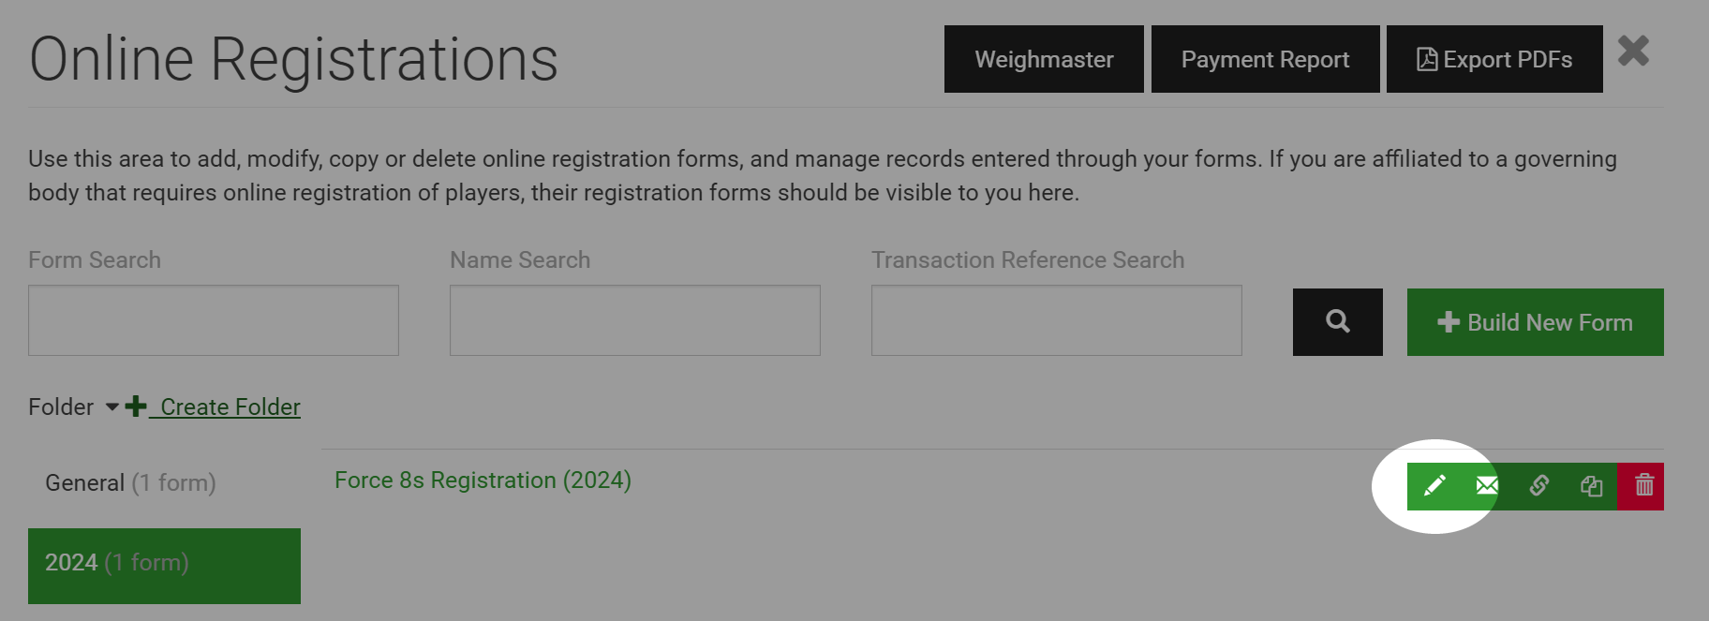Close the Online Registrations panel
The image size is (1709, 621).
point(1633,52)
